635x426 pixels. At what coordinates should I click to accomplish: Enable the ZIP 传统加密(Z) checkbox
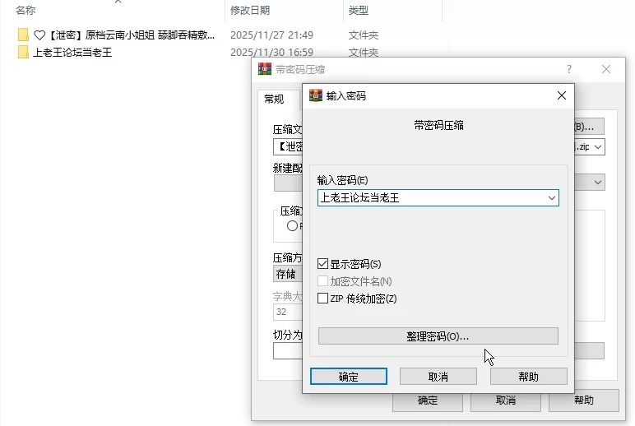tap(322, 299)
